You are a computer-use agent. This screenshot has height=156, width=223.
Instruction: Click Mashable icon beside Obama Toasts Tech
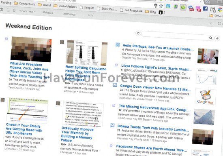coord(112,125)
